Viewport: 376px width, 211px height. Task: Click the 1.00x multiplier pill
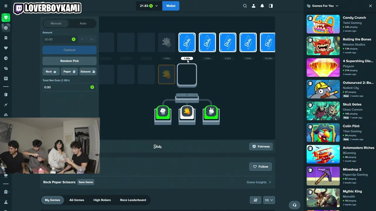(x=187, y=58)
